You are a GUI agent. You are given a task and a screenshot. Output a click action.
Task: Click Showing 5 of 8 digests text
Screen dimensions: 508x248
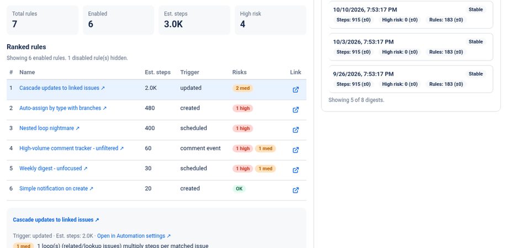point(356,100)
